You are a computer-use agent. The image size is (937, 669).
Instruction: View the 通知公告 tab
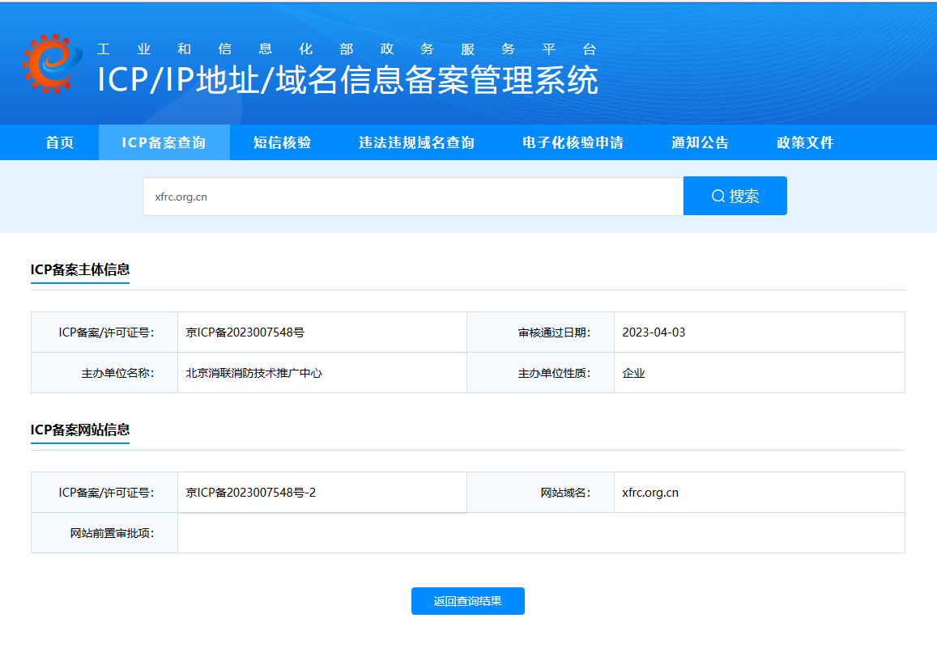[700, 142]
